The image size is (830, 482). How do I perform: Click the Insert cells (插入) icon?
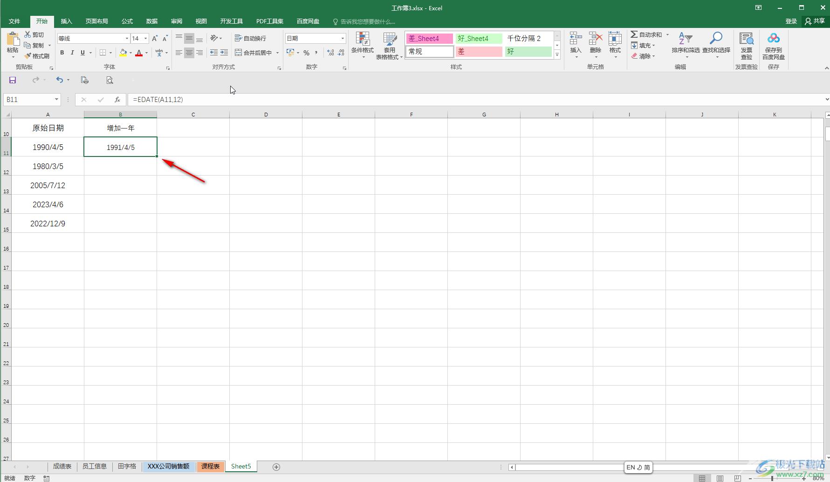576,39
